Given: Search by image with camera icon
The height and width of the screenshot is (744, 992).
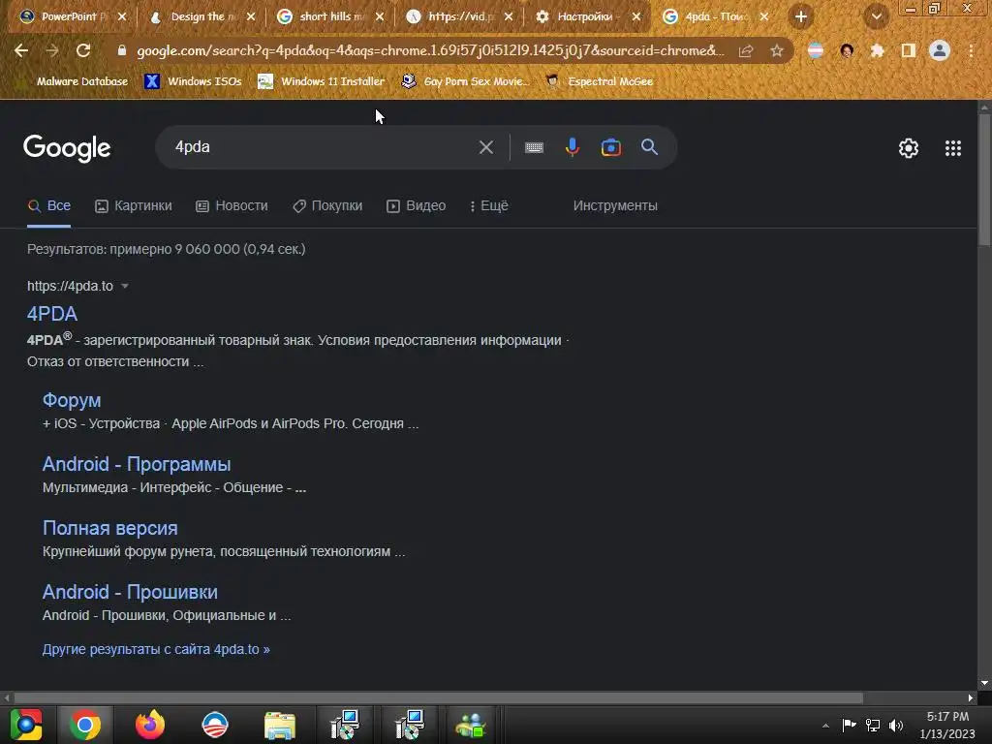Looking at the screenshot, I should (610, 147).
